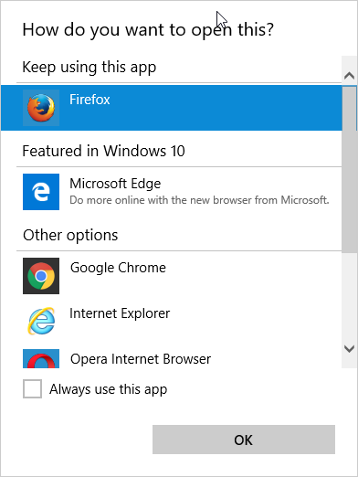
Task: Click the Featured in Windows 10 header
Action: pos(103,151)
